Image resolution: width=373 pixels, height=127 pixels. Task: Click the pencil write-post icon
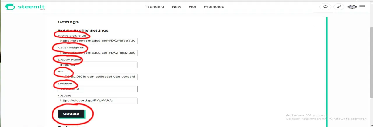(x=339, y=7)
